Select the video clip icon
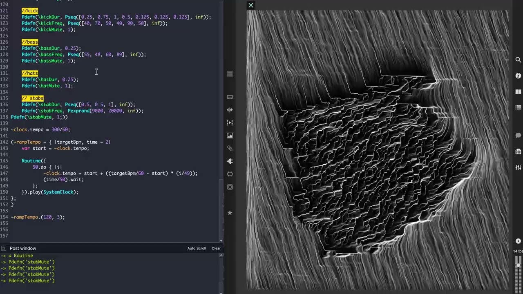Viewport: 523px width, 294px height. point(230,122)
